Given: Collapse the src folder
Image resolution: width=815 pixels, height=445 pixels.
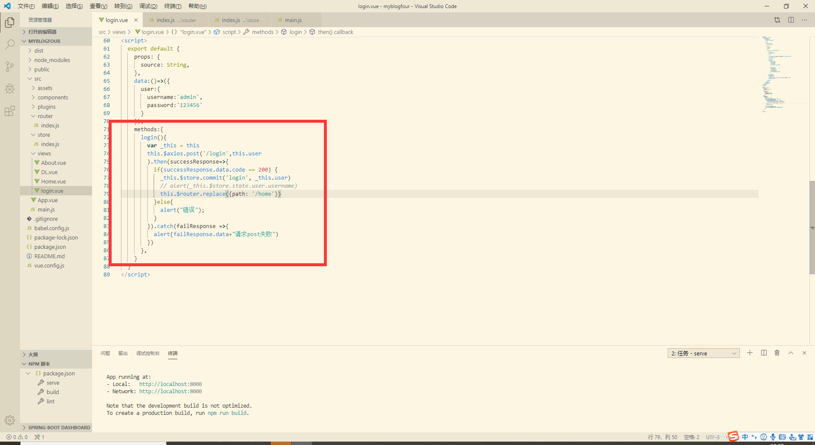Looking at the screenshot, I should (38, 79).
